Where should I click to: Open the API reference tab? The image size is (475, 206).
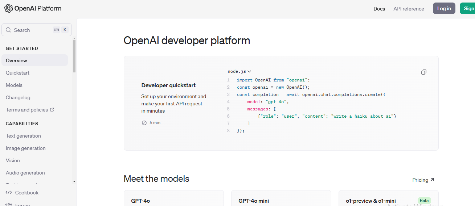[x=409, y=9]
